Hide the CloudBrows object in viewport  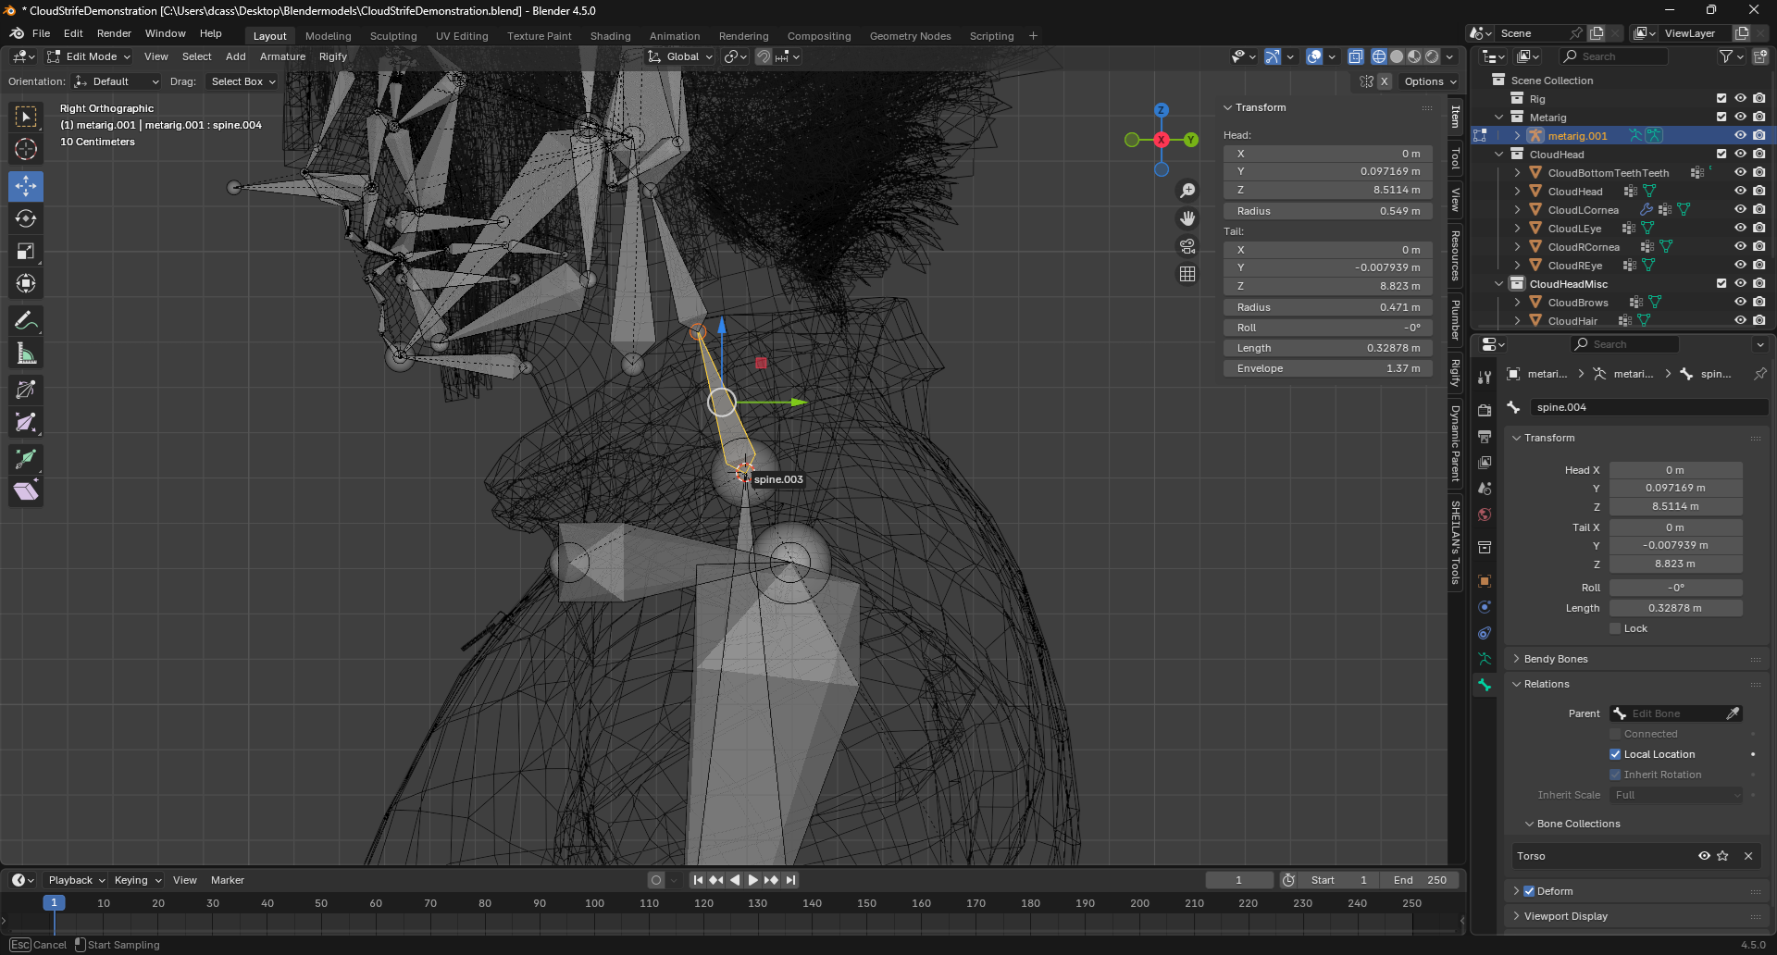click(x=1740, y=302)
